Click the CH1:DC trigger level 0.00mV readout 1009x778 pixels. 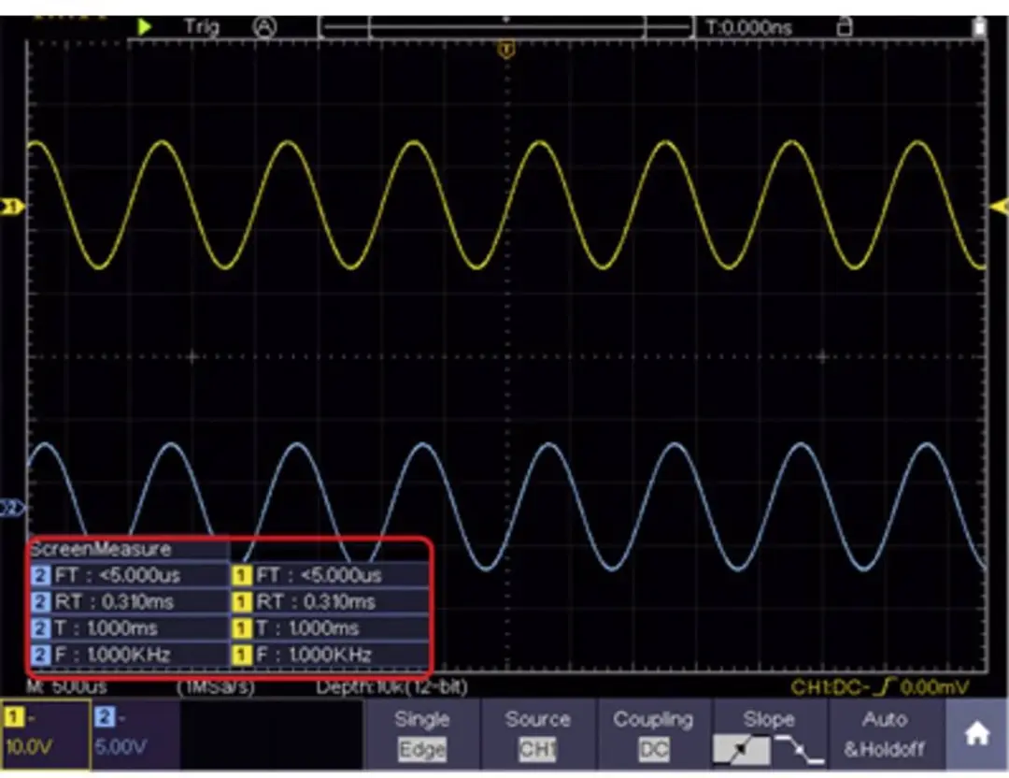pos(880,688)
